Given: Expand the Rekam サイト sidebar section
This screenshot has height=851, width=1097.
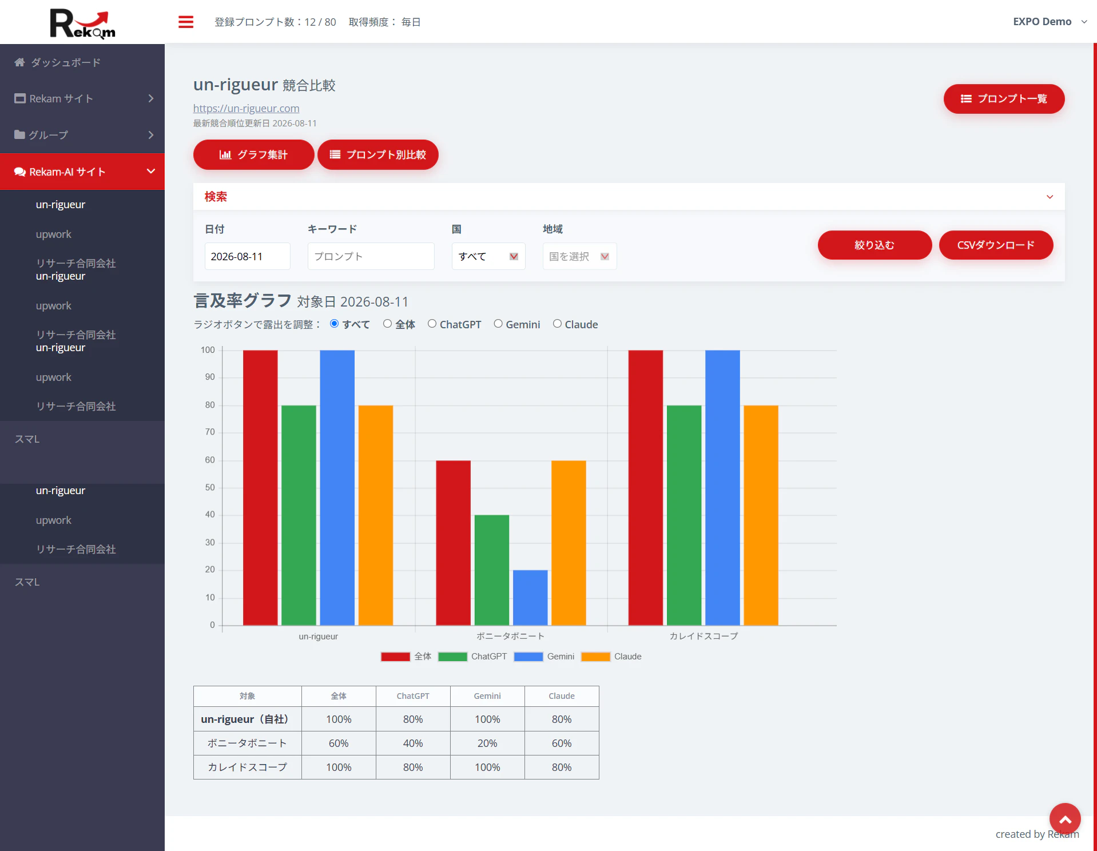Looking at the screenshot, I should tap(82, 98).
